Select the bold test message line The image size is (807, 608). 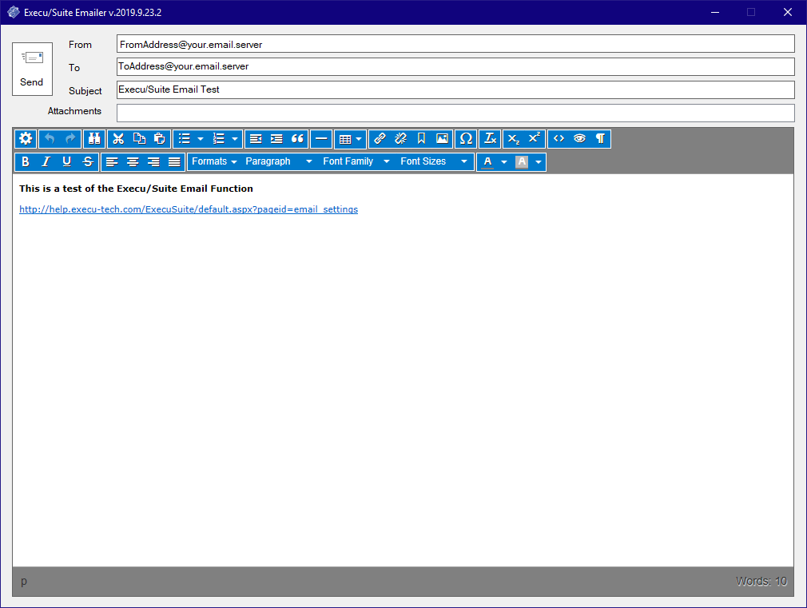[x=136, y=189]
